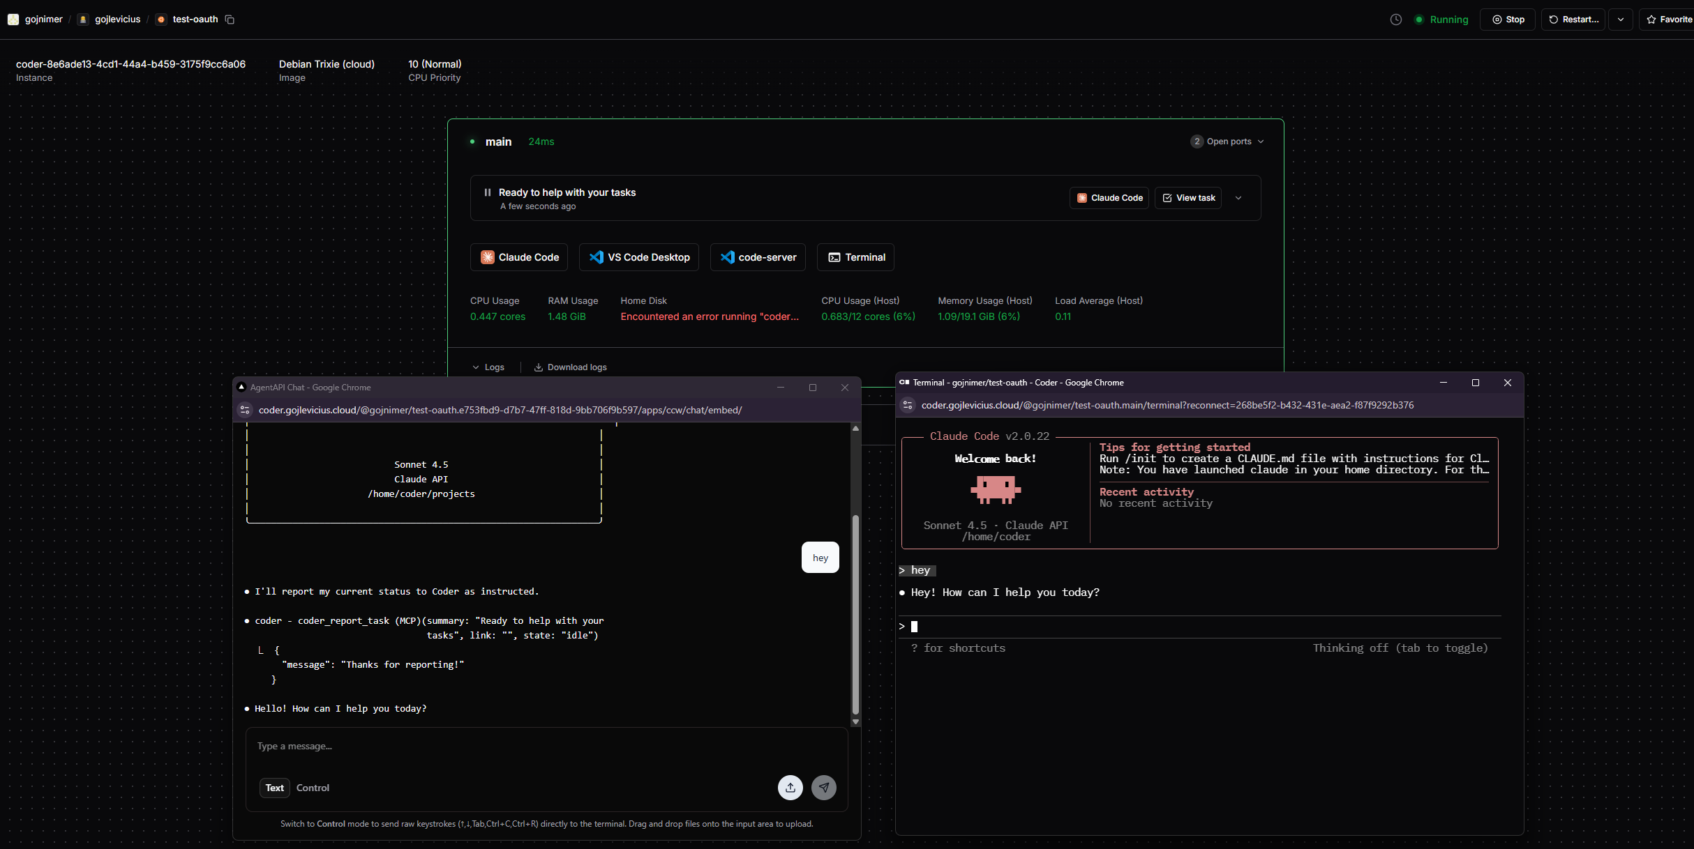Image resolution: width=1694 pixels, height=849 pixels.
Task: Click the send message paper-plane icon
Action: tap(824, 788)
